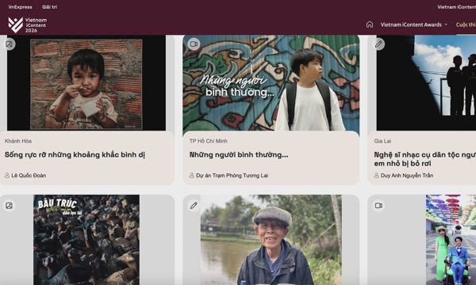Click video camera icon on TP Hồ Chí Minh card

coord(194,44)
